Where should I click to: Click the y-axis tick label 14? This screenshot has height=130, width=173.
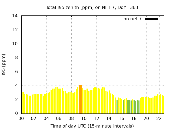pyautogui.click(x=15, y=16)
